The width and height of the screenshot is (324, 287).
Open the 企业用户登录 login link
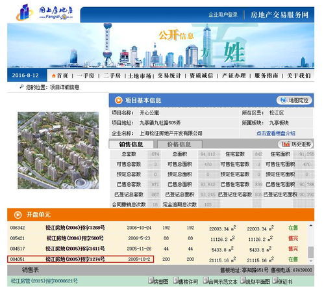223,15
